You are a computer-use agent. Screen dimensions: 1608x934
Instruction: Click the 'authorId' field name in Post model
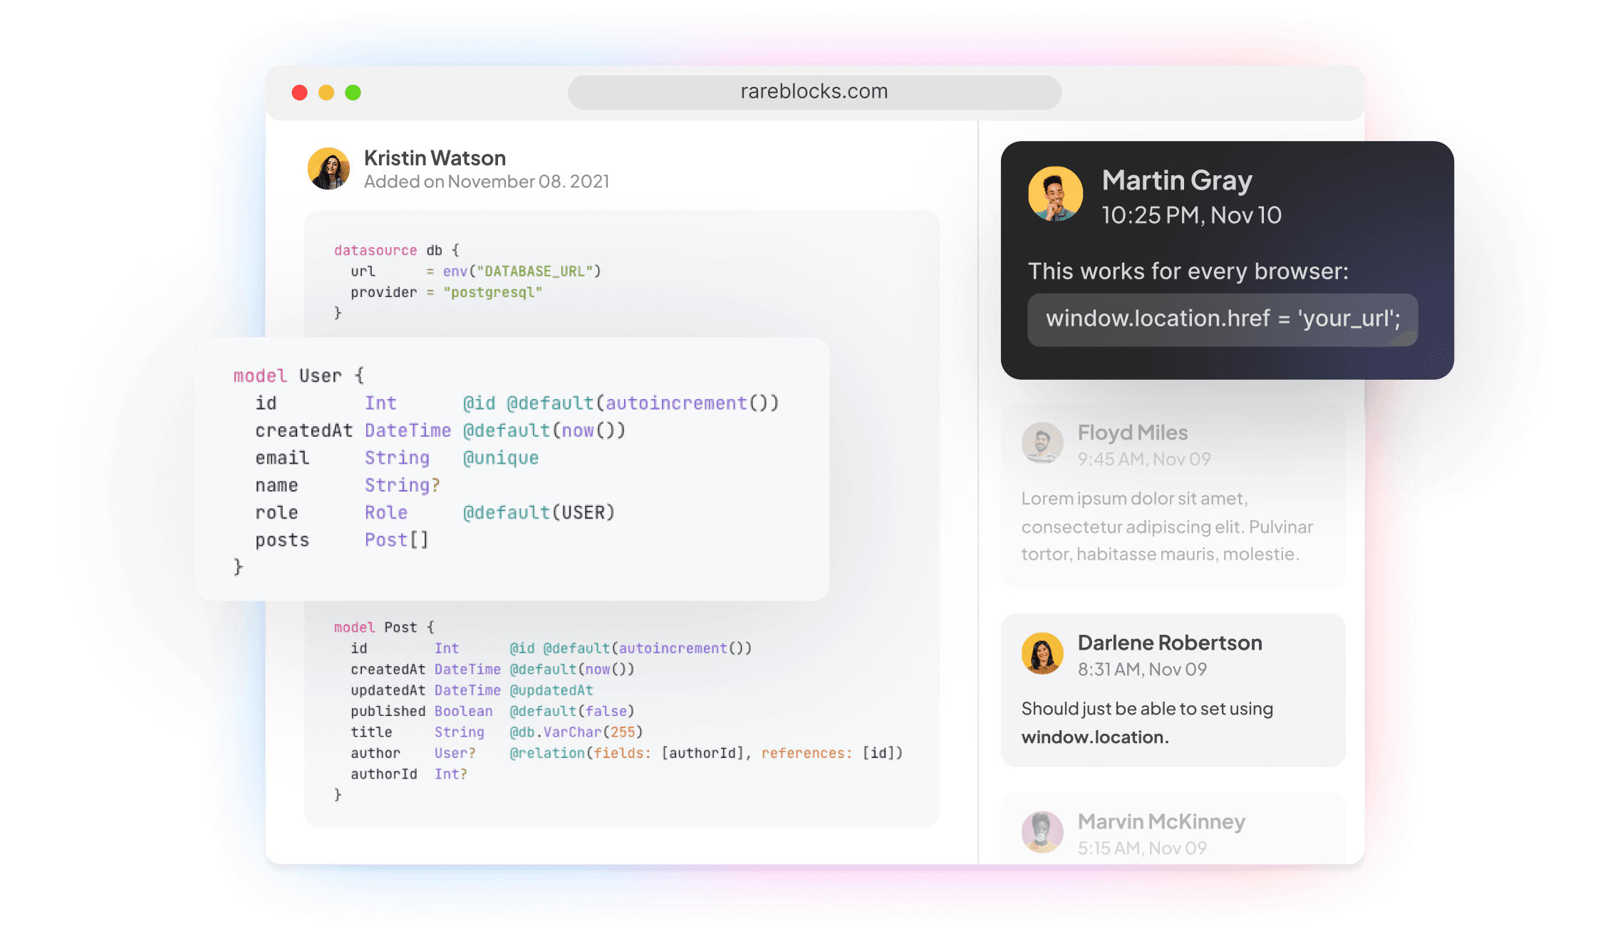pos(384,774)
